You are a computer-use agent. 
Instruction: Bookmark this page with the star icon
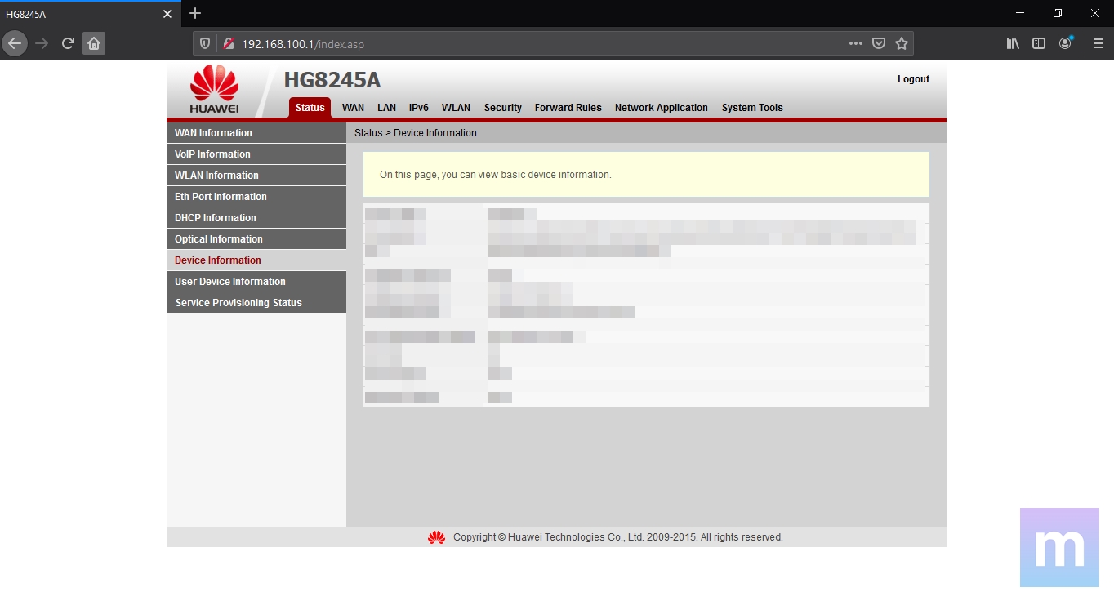tap(901, 43)
